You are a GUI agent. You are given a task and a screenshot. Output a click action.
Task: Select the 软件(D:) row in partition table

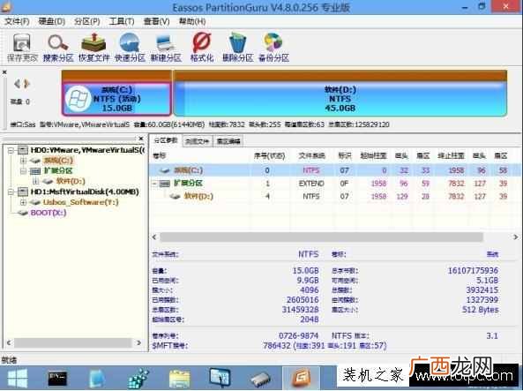pos(335,196)
